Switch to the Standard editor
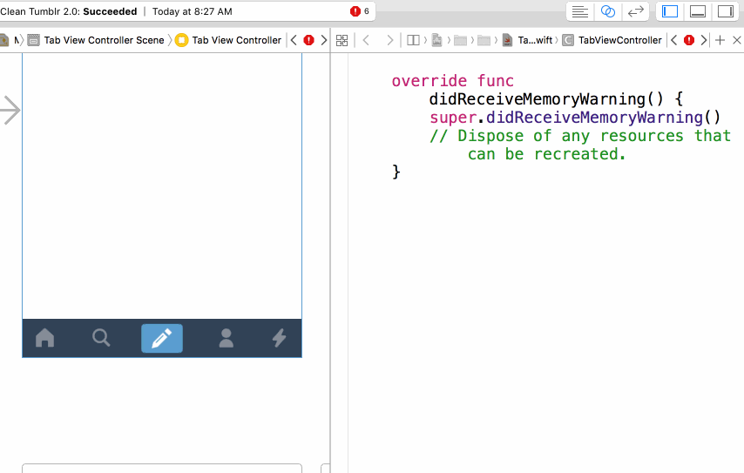744x473 pixels. [x=580, y=11]
